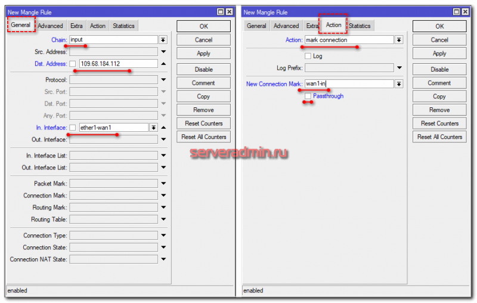Click Cancel in the right window
Image resolution: width=477 pixels, height=303 pixels.
439,40
